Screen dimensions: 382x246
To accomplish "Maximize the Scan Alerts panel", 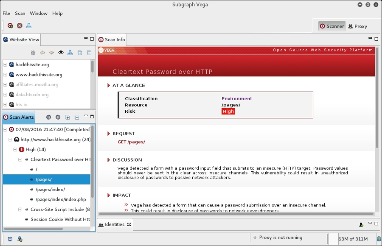I will (92, 117).
